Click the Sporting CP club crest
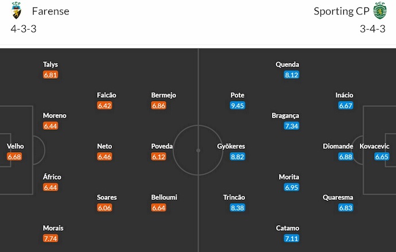Image resolution: width=396 pixels, height=252 pixels. tap(380, 11)
